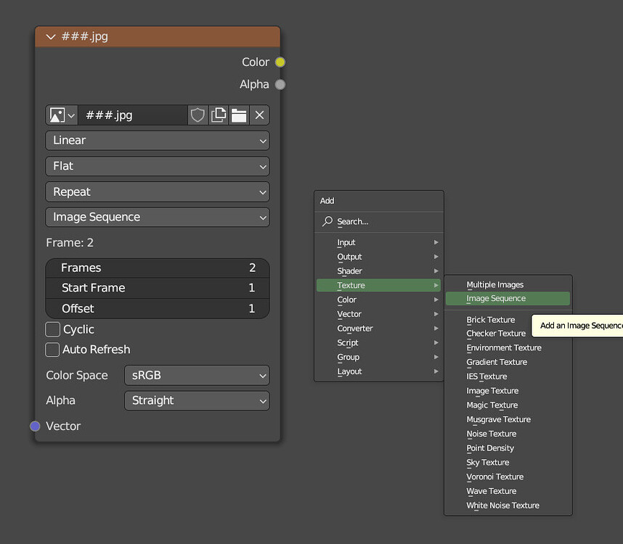Open the Output submenu

tap(378, 257)
